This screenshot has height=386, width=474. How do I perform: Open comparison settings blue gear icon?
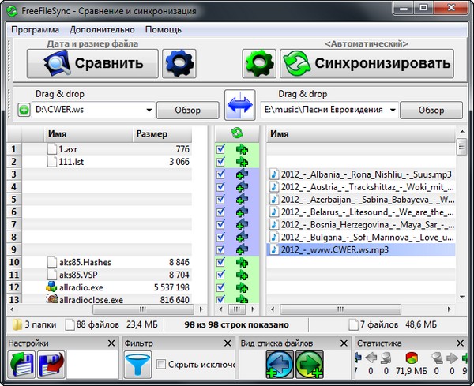(x=179, y=63)
